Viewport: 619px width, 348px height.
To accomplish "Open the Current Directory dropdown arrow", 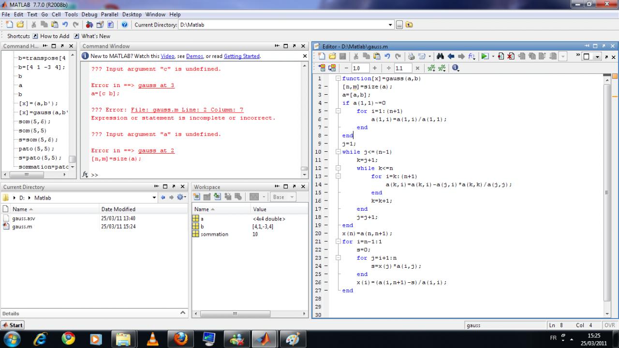I will coord(391,25).
